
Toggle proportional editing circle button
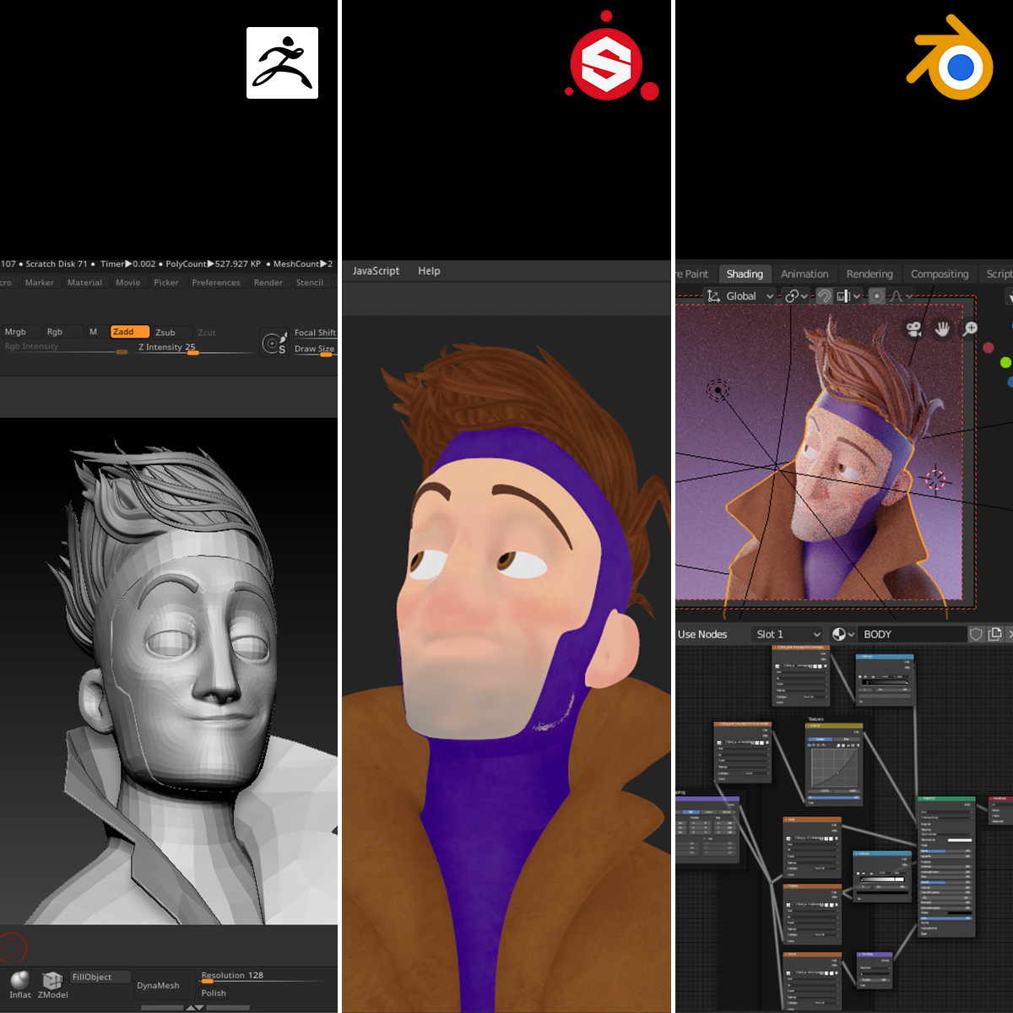[877, 296]
